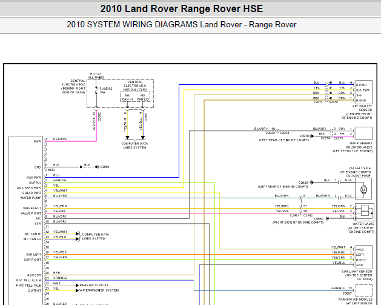This screenshot has height=305, width=381.
Task: Click the "PWR" pin label on the module
Action: 37,141
